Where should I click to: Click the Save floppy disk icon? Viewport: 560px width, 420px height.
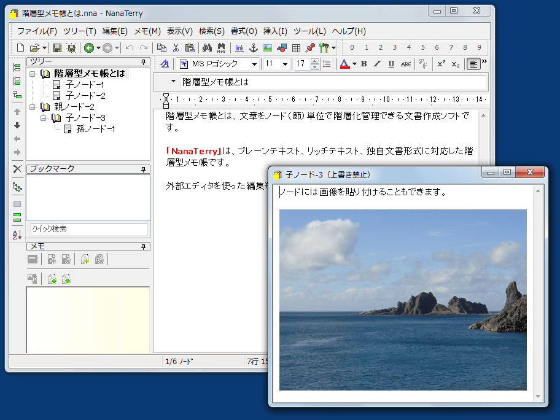tap(56, 48)
